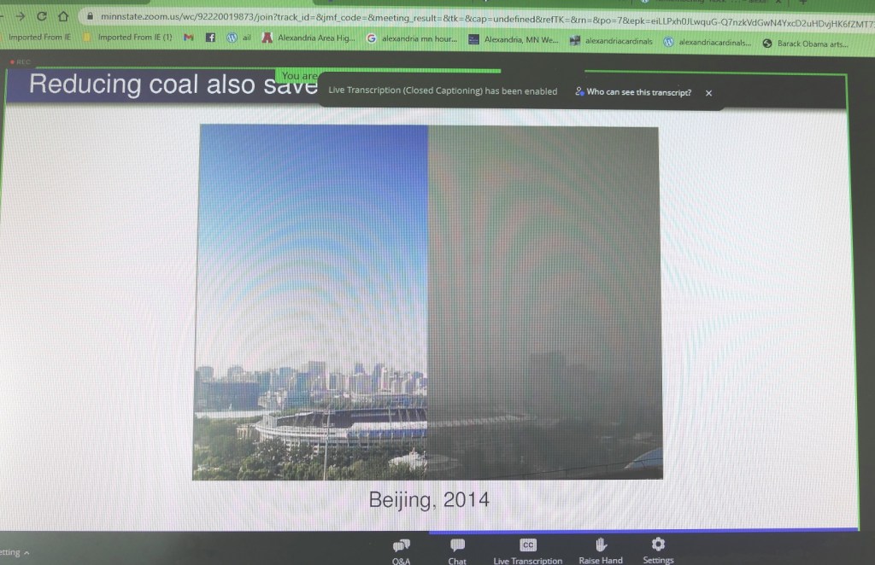The width and height of the screenshot is (875, 565).
Task: Open the Q&A panel
Action: [401, 550]
